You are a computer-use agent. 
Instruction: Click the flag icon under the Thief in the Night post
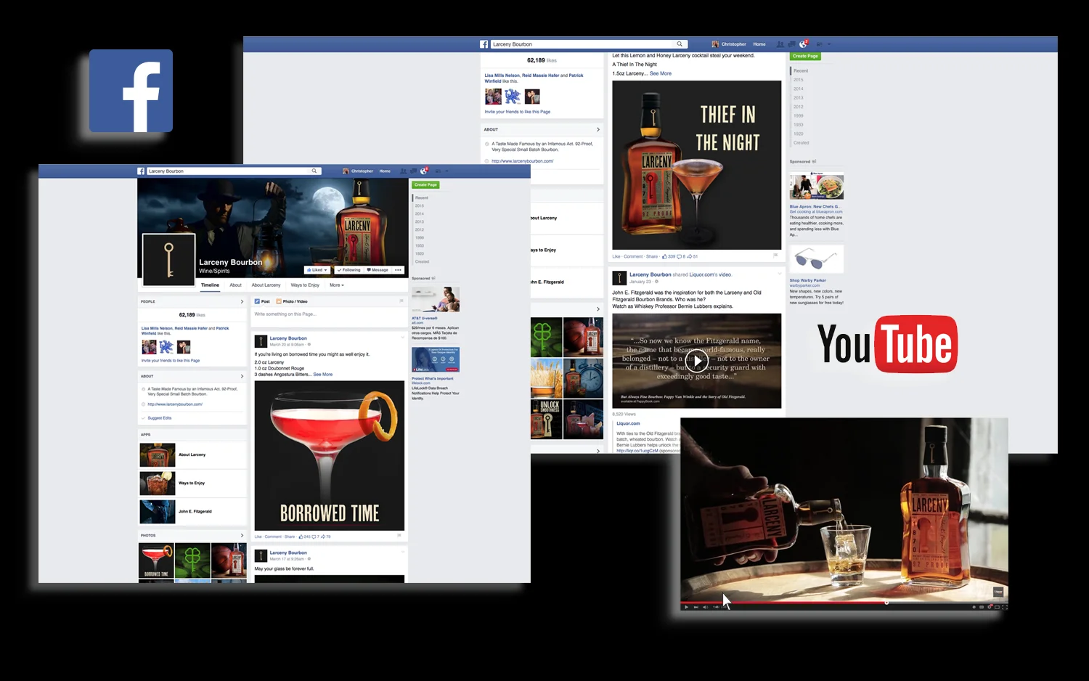pyautogui.click(x=775, y=256)
